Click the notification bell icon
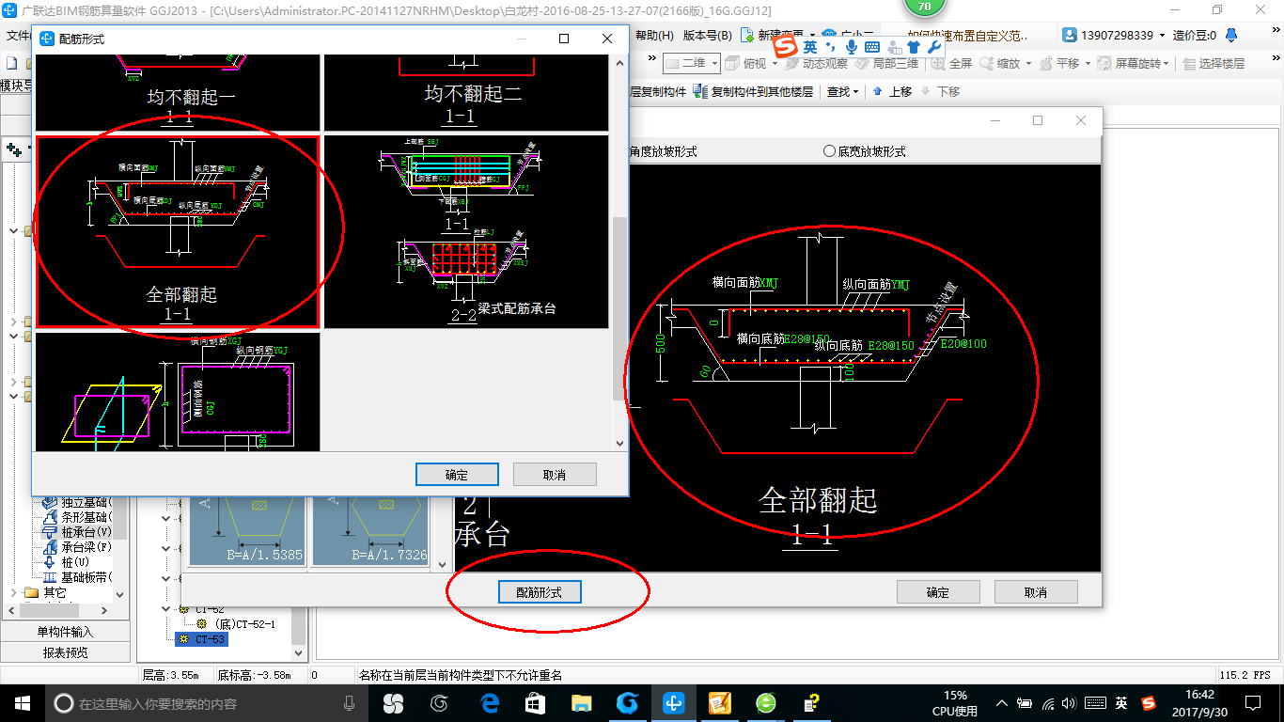Screen dimensions: 1284x722 [x=1232, y=36]
